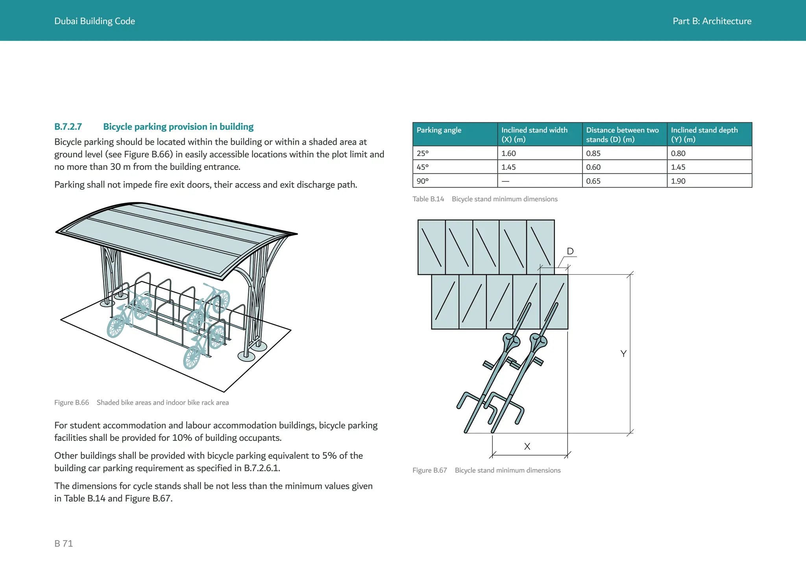The image size is (806, 570).
Task: Click 'Inclined stand depth (Y) (m)' header
Action: coord(704,135)
